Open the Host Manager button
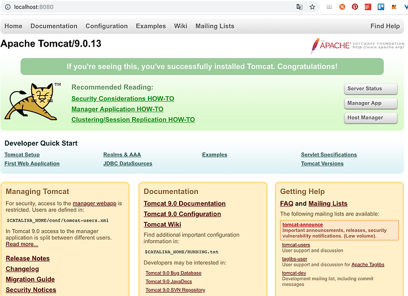Image resolution: width=408 pixels, height=296 pixels. (x=371, y=118)
